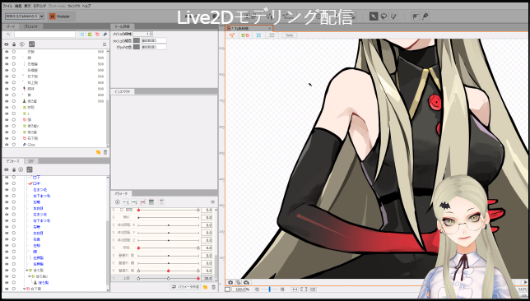Filter parts by red rotation deformer icon
The width and height of the screenshot is (530, 301).
pos(97,35)
